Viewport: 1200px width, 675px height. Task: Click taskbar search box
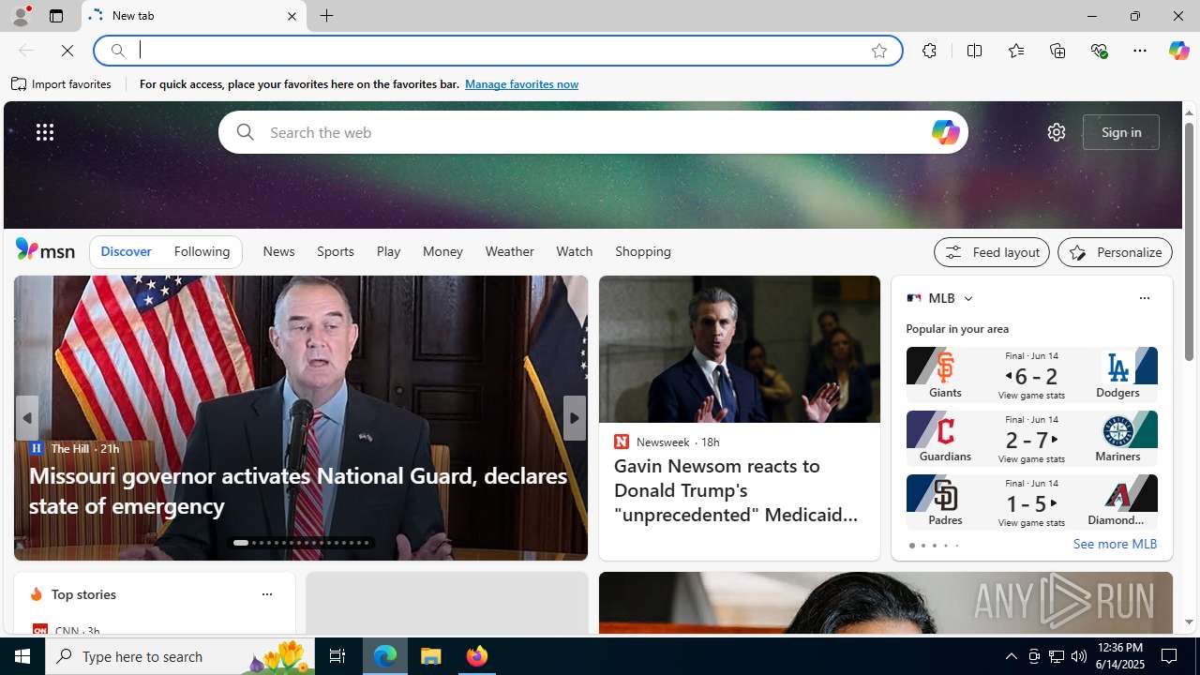tap(180, 656)
